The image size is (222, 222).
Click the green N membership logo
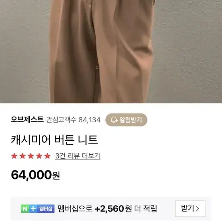point(24,208)
